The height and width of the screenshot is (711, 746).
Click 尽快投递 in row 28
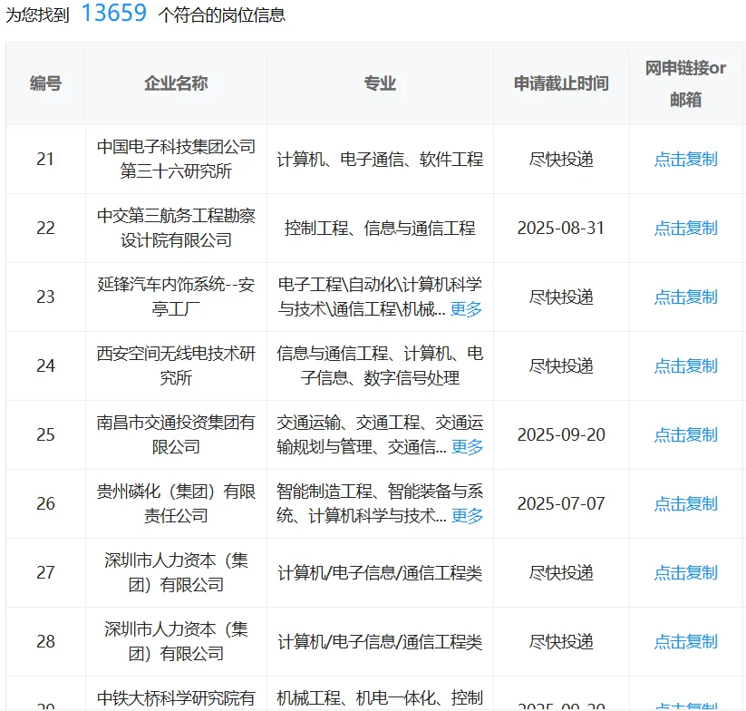click(561, 641)
